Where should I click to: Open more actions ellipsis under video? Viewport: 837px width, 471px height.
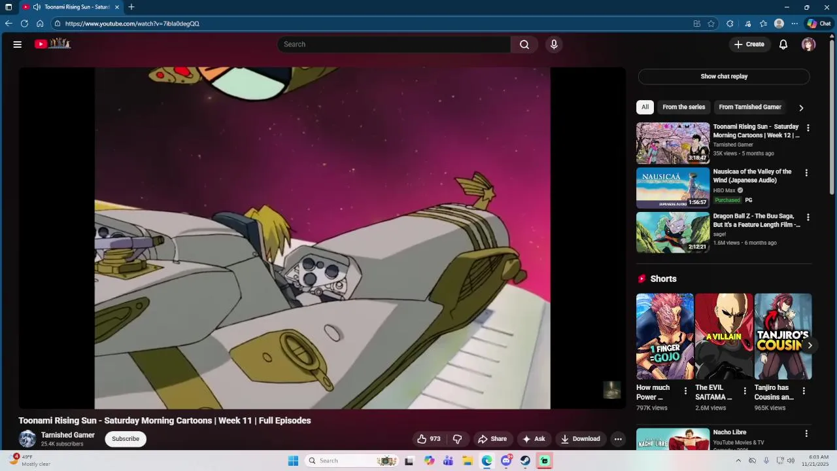618,439
